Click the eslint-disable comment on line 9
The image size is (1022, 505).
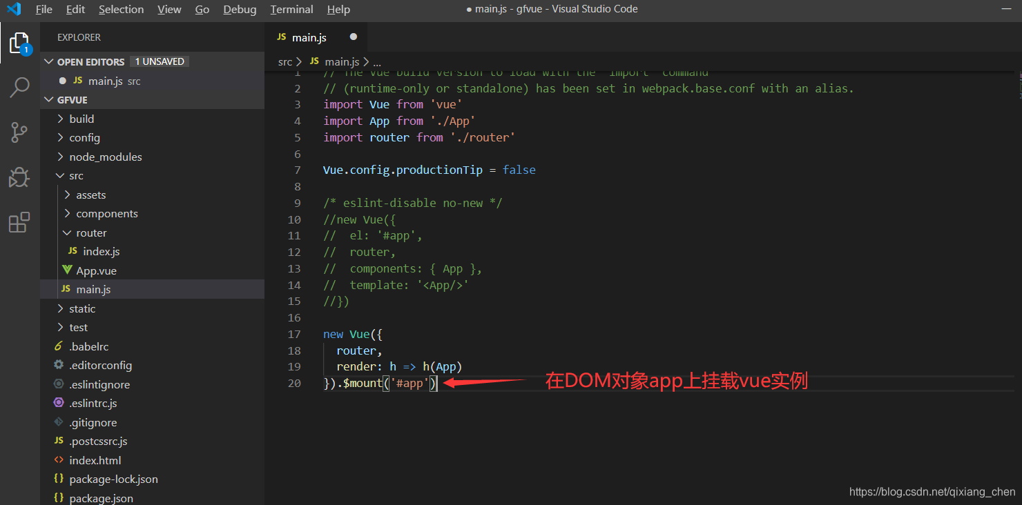click(413, 203)
